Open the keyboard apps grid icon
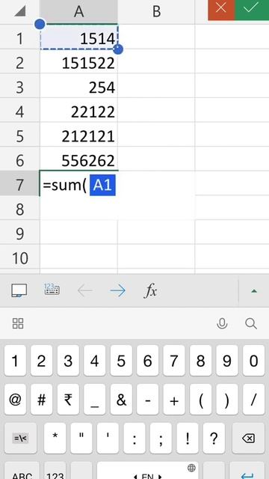269x479 pixels. (18, 323)
